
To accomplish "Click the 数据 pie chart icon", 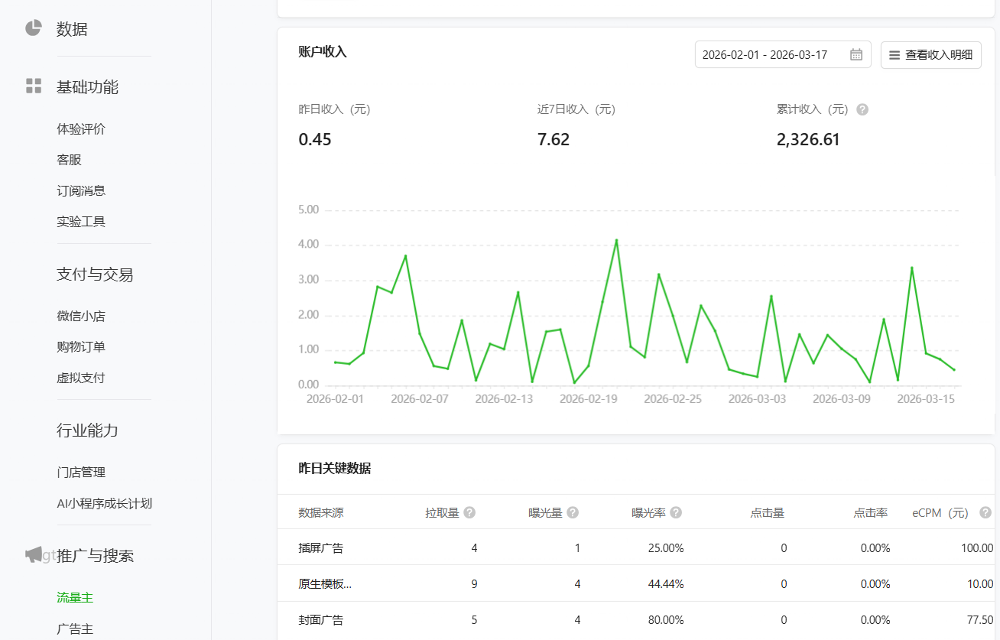I will (x=32, y=28).
